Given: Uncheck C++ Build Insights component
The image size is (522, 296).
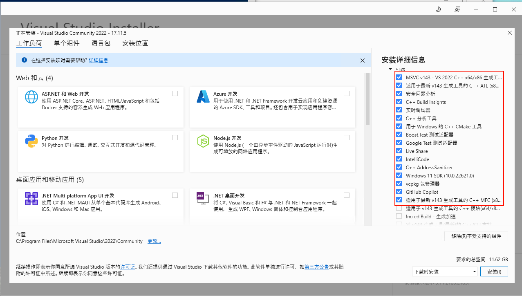Looking at the screenshot, I should click(x=399, y=102).
